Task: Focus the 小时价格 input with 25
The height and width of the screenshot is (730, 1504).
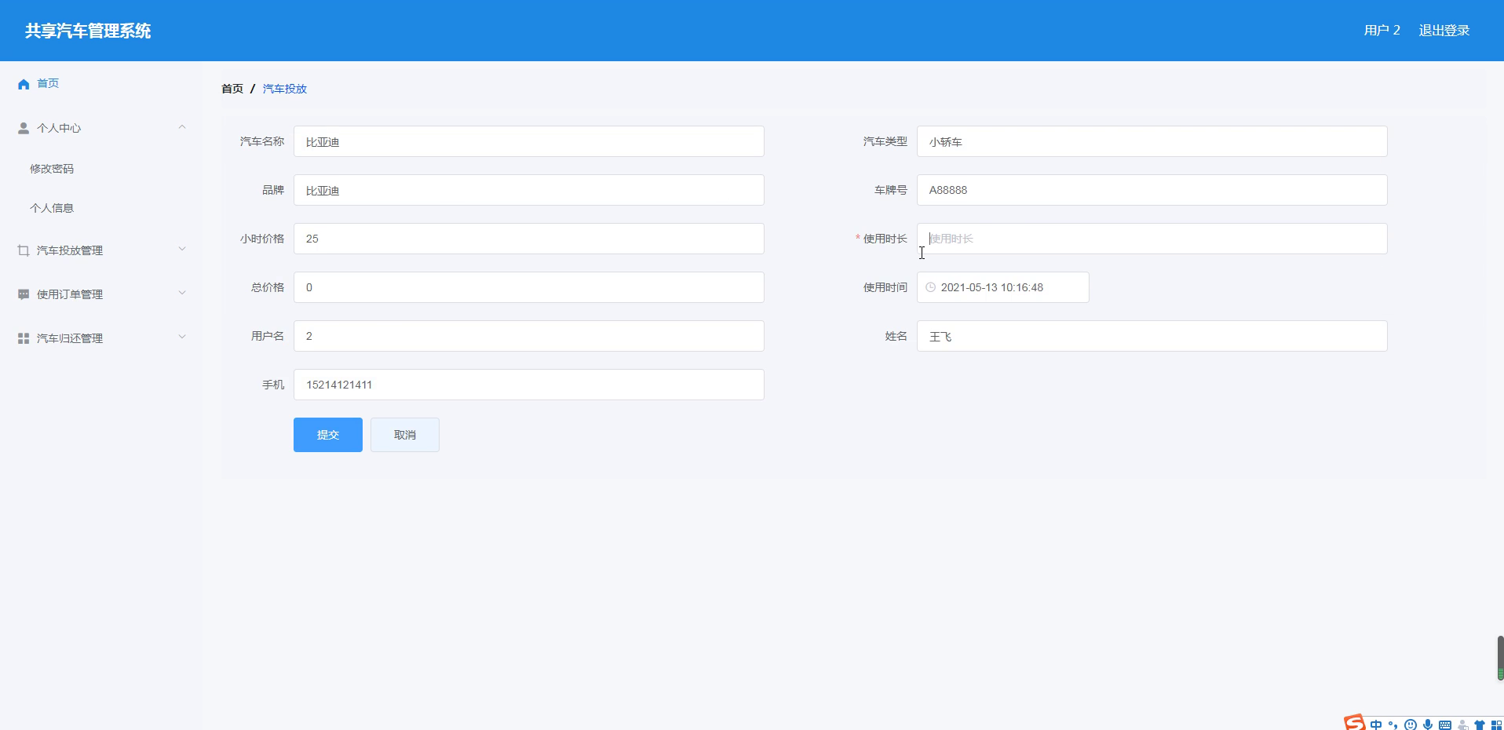Action: click(x=529, y=239)
